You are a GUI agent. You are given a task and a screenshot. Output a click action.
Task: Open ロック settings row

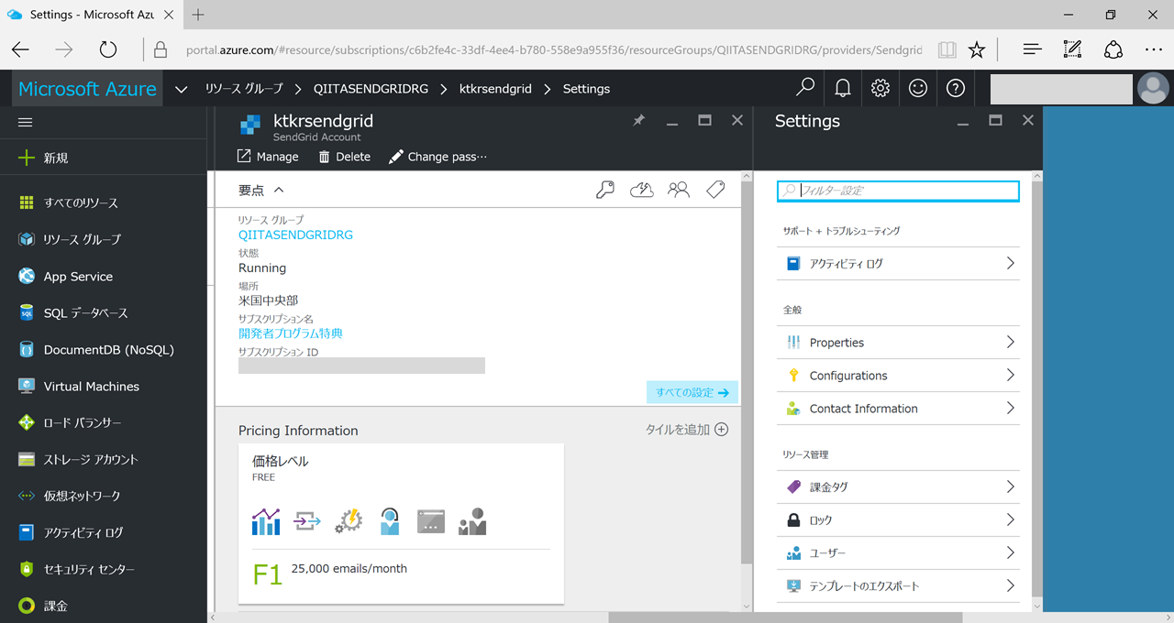point(898,520)
